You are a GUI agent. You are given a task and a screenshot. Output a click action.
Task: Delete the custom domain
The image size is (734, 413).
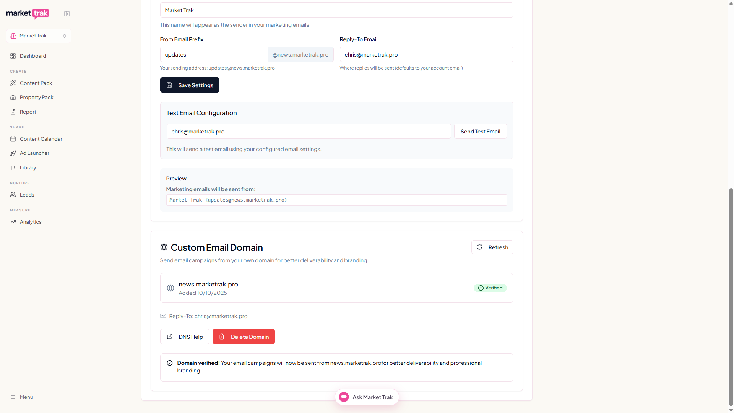[244, 337]
